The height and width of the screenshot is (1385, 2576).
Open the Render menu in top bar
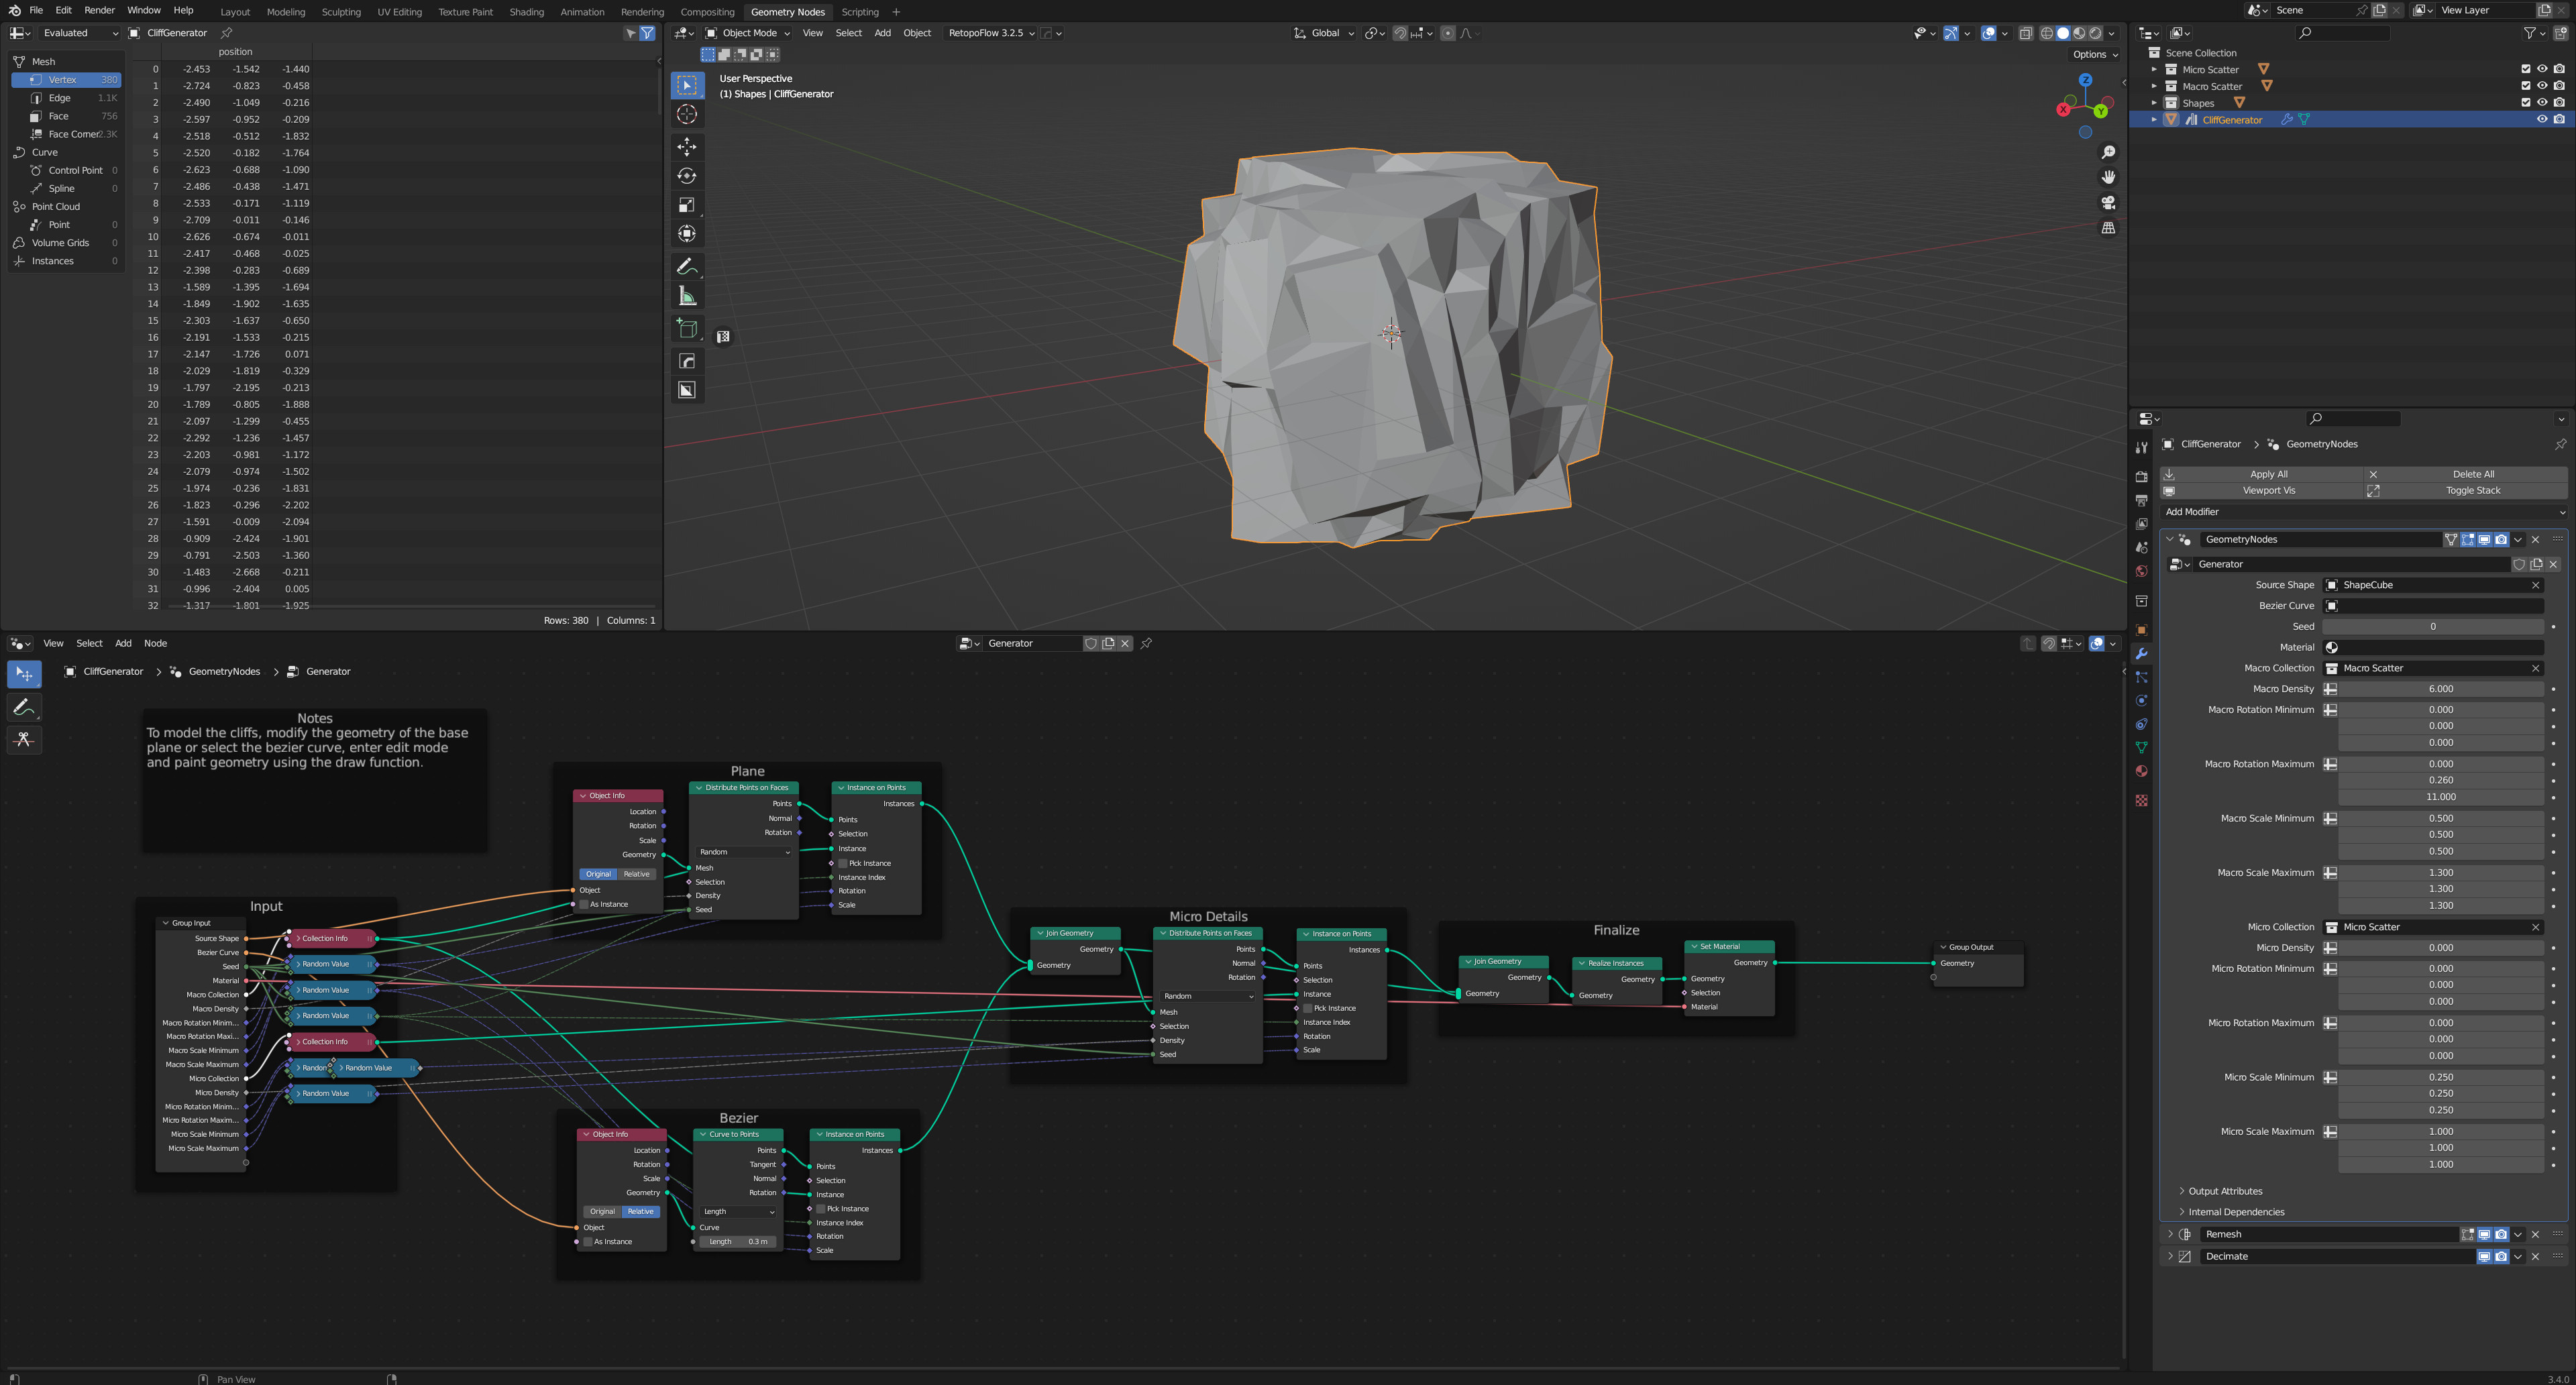click(x=99, y=10)
